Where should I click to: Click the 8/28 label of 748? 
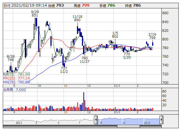coord(11,58)
